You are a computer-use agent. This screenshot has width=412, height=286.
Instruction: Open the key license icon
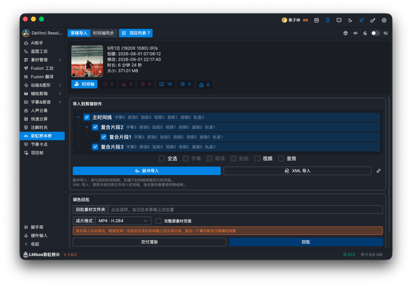373,20
